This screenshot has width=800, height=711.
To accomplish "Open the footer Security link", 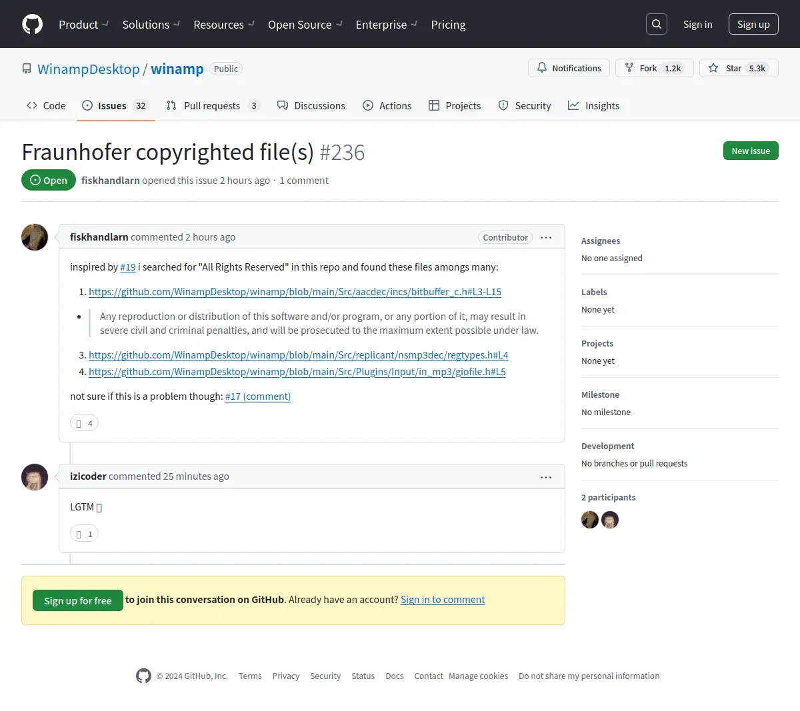I will (x=325, y=676).
